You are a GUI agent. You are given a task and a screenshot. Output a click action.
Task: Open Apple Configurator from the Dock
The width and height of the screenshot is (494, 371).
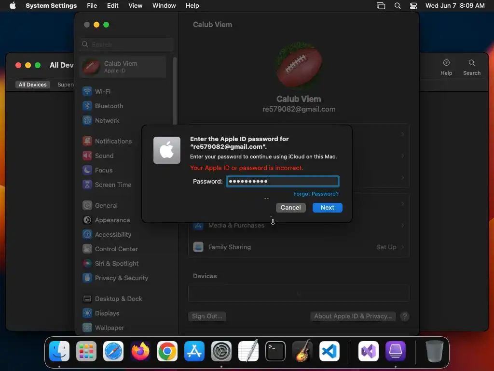[396, 351]
